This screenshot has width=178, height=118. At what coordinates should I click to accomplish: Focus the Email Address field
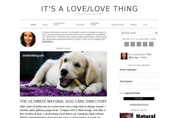(139, 75)
